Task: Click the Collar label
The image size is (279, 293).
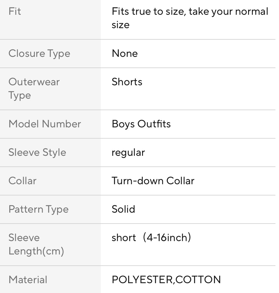Action: pyautogui.click(x=22, y=181)
